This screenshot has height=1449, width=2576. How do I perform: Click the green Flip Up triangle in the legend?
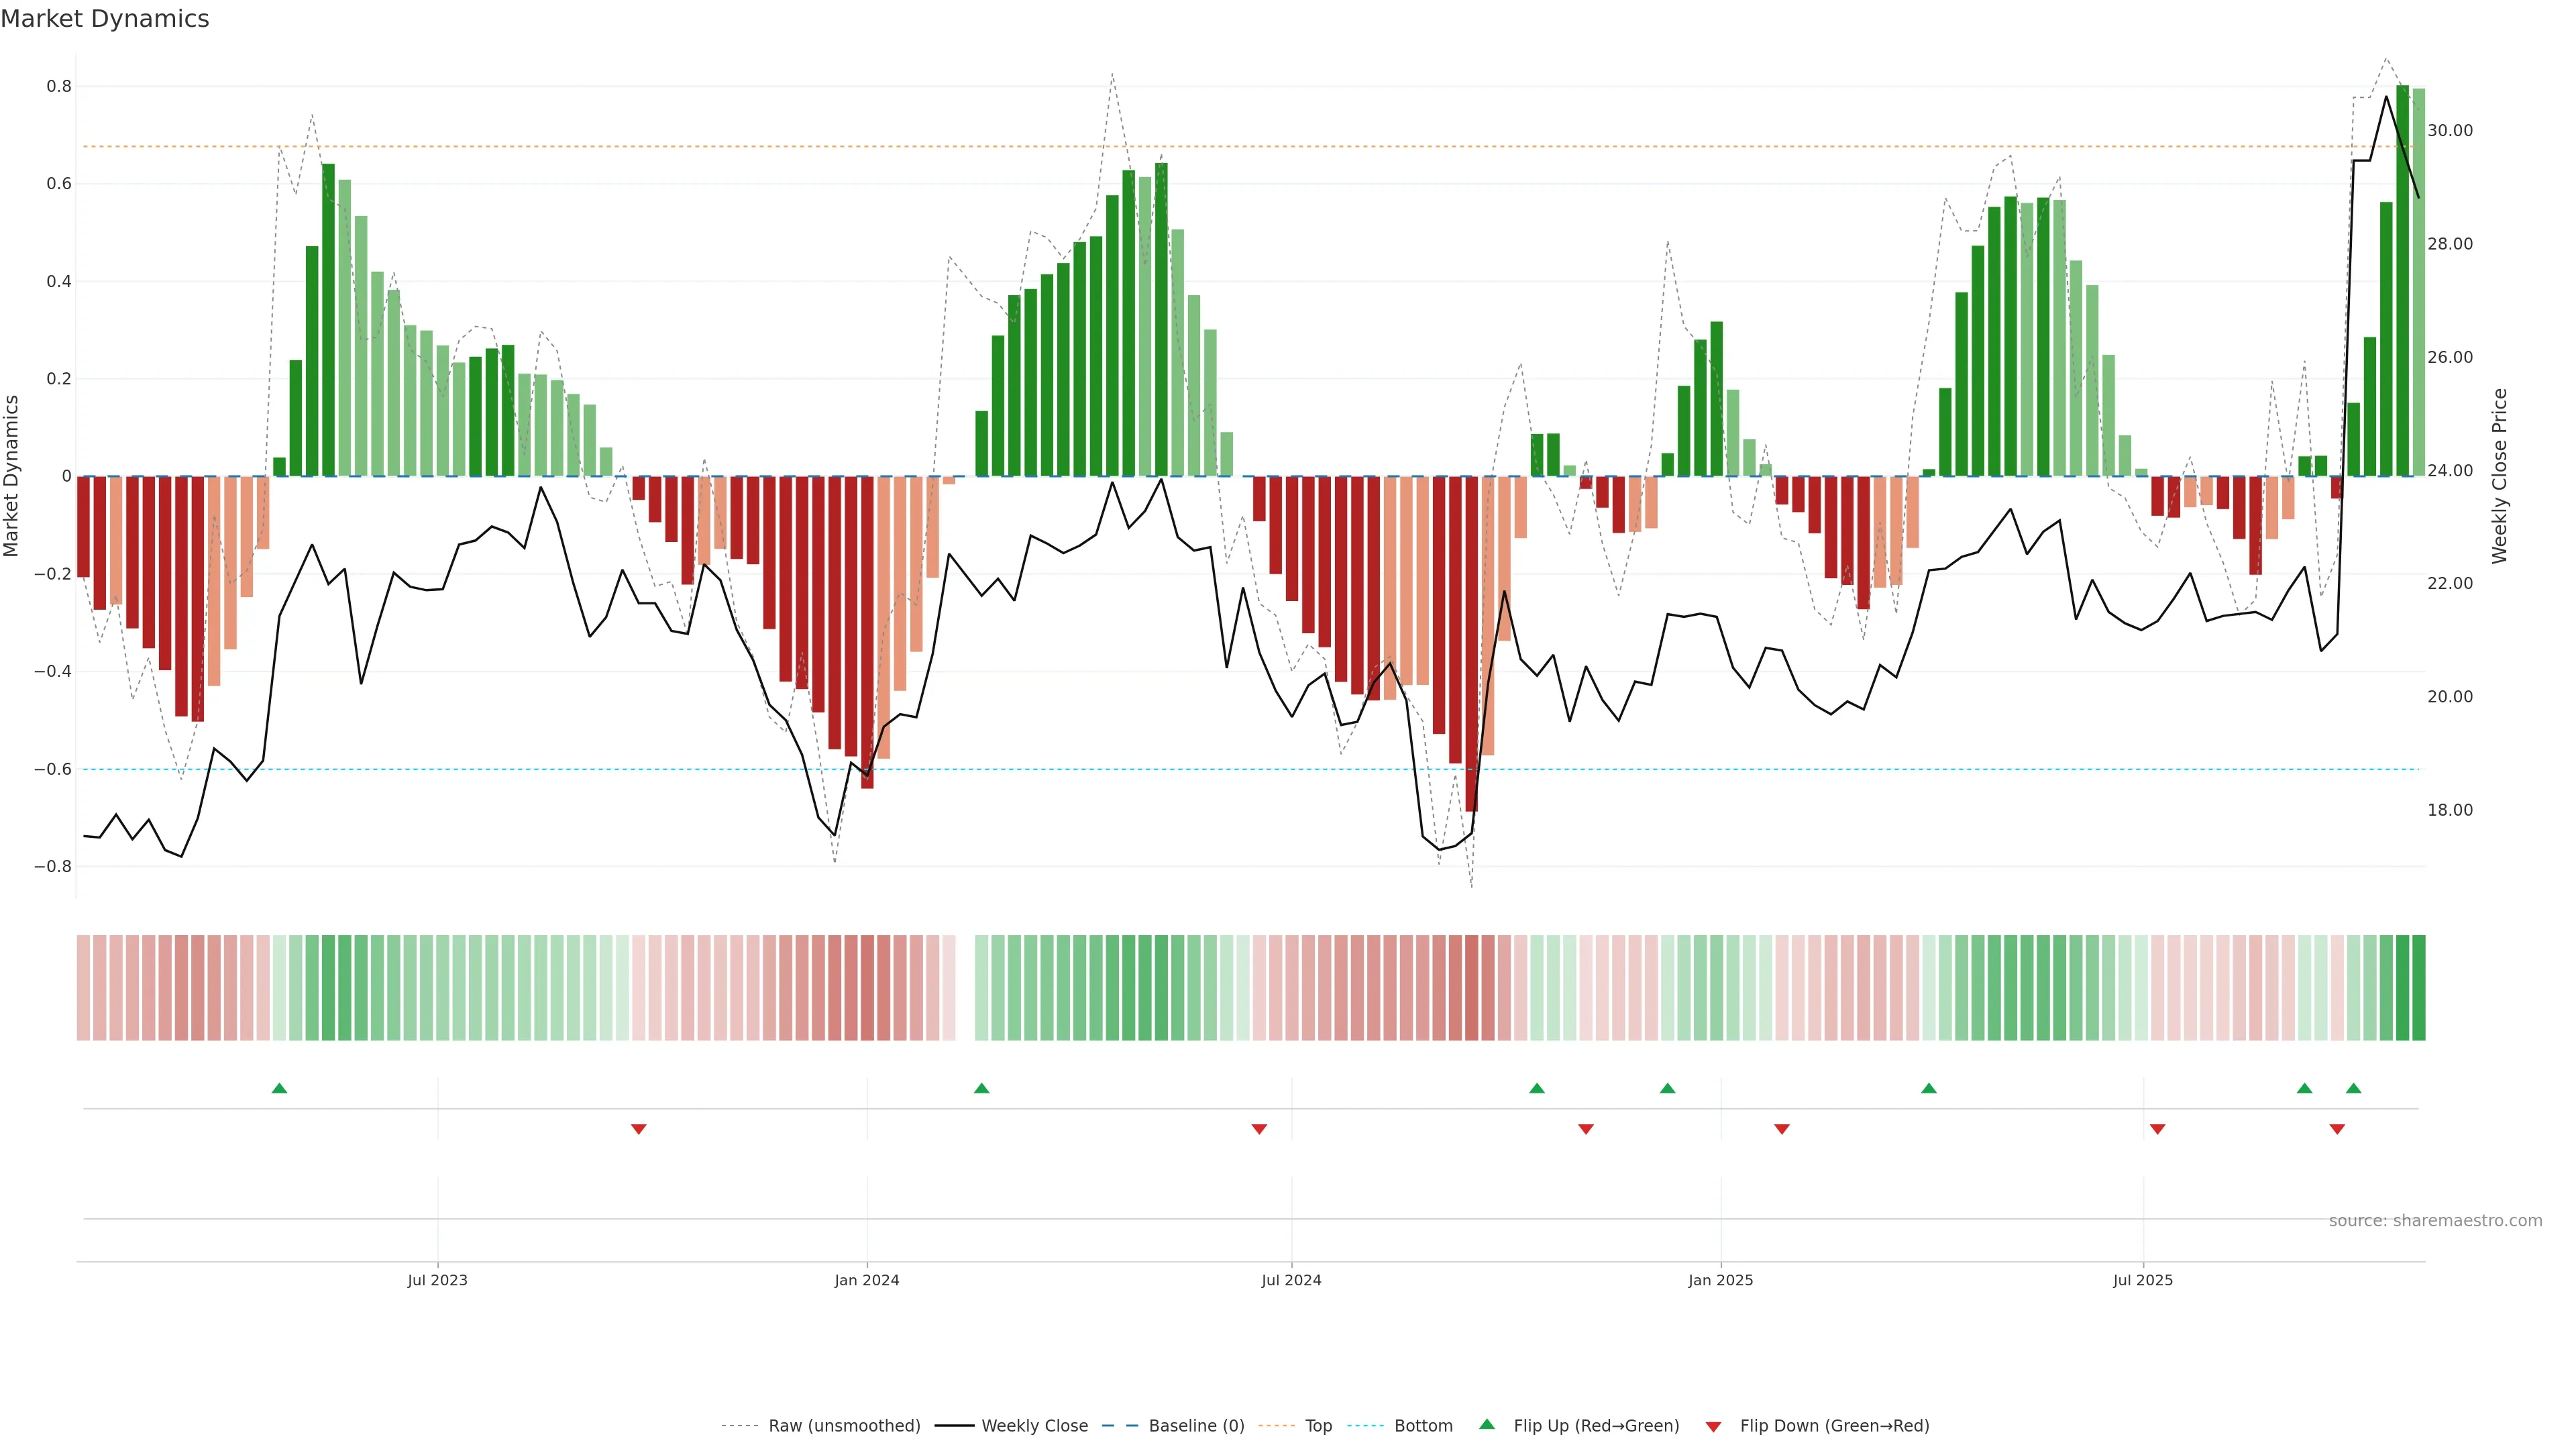coord(1487,1424)
